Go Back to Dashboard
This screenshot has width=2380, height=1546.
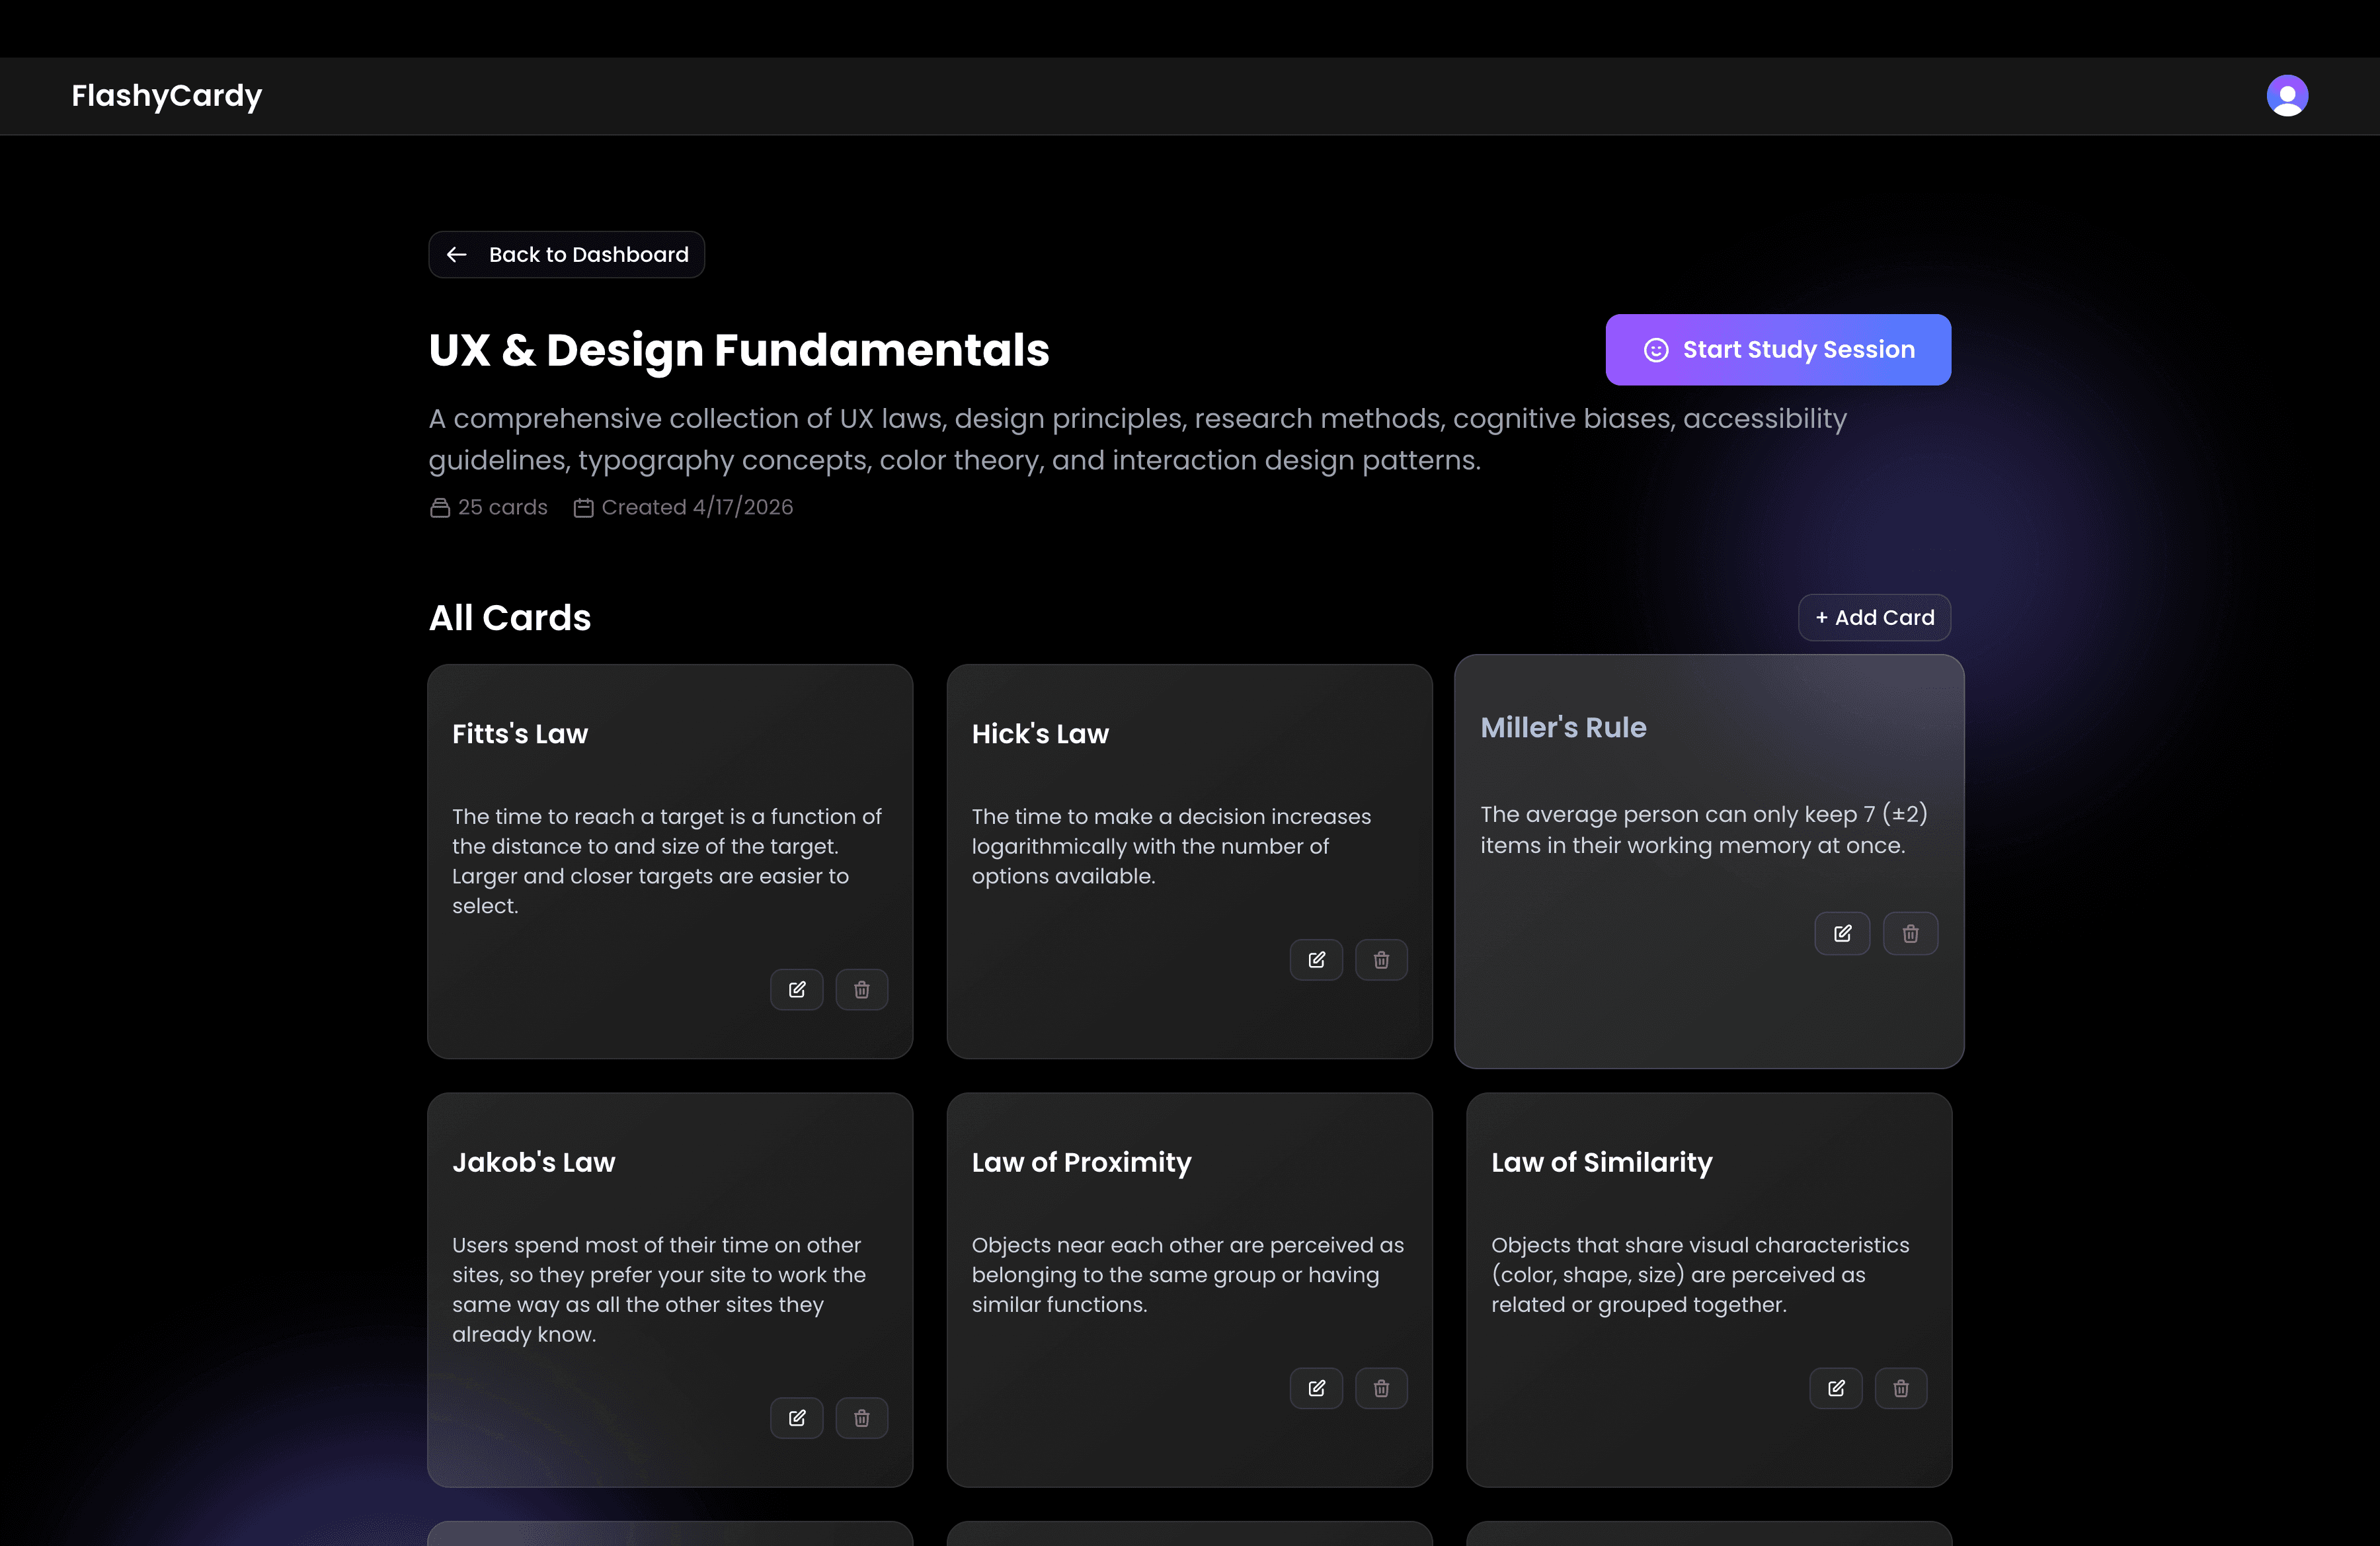pos(566,254)
